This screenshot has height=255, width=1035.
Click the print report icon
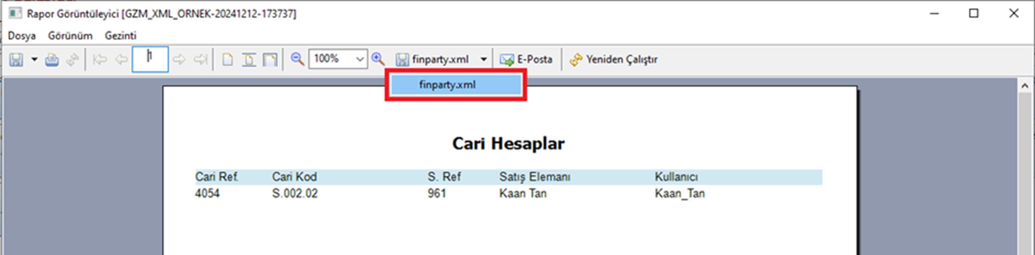tap(52, 60)
